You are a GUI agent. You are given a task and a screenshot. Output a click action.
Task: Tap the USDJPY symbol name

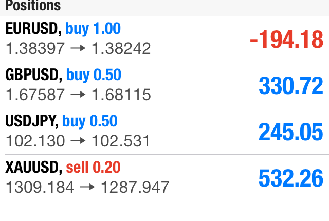(31, 121)
